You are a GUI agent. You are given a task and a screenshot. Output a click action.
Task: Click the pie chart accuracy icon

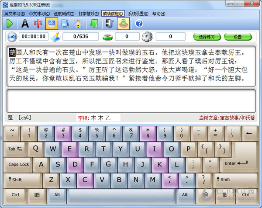coord(107,37)
